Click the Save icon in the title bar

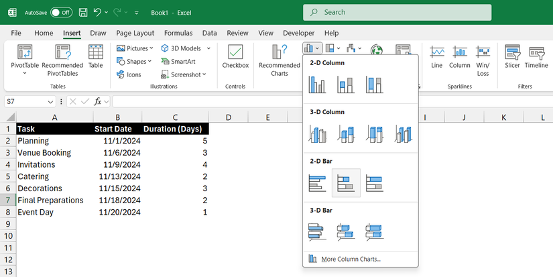82,12
